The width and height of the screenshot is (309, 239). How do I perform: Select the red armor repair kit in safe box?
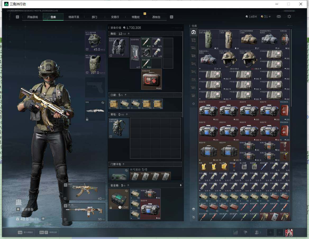point(150,209)
